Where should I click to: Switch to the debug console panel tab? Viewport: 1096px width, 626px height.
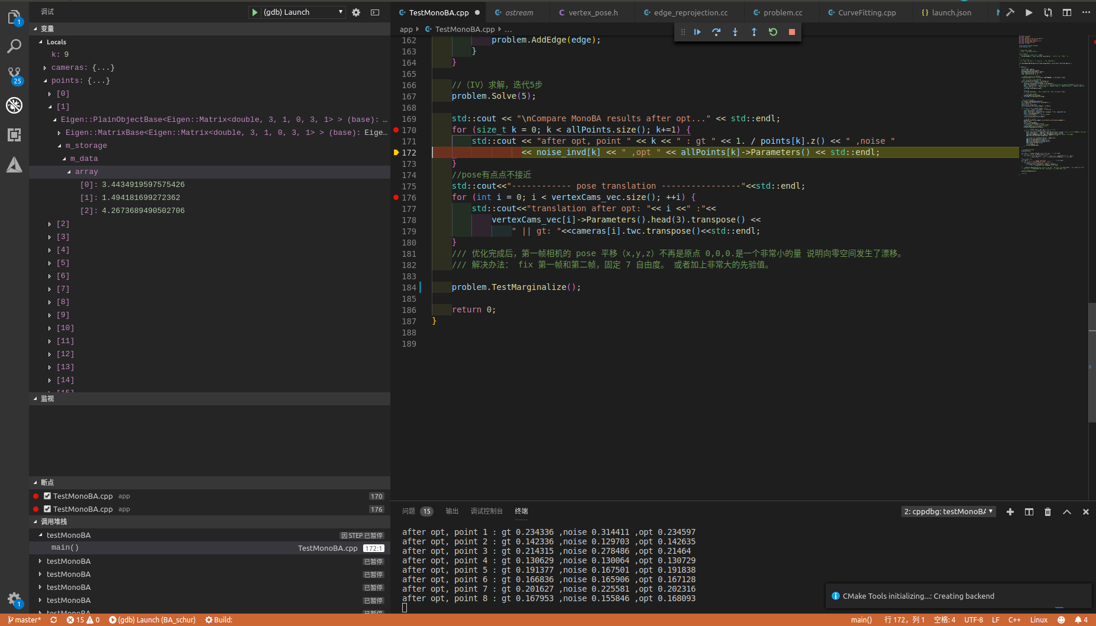[x=486, y=511]
